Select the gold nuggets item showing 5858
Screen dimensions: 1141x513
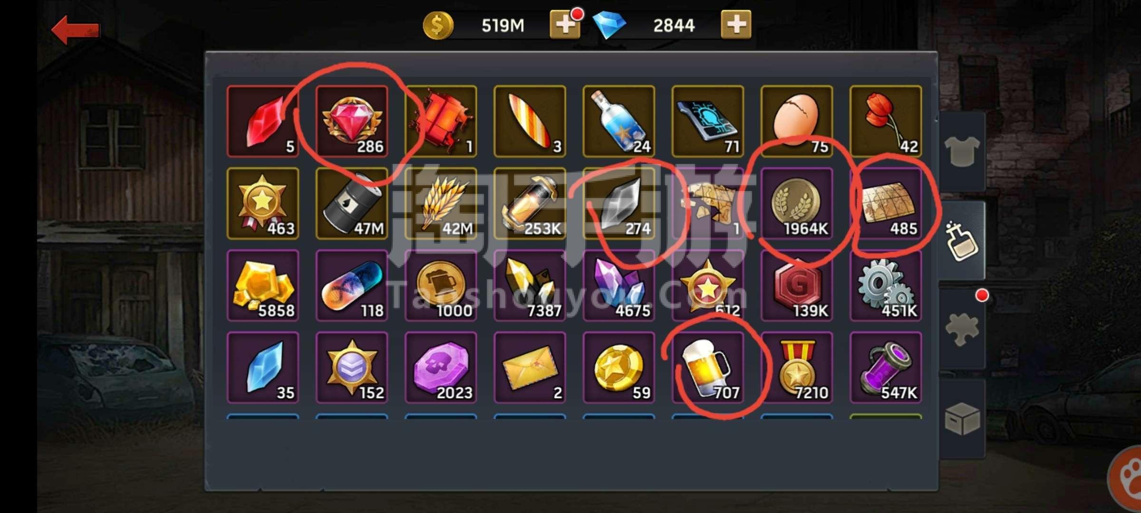(x=263, y=285)
